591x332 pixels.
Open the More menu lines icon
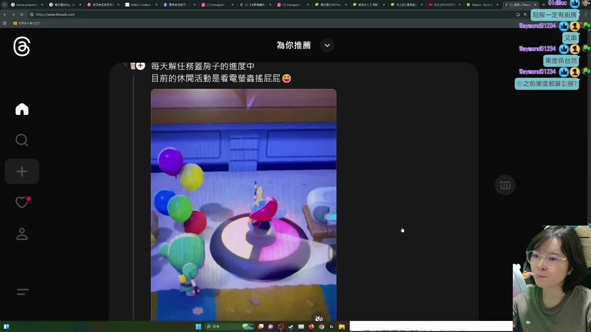(x=22, y=292)
